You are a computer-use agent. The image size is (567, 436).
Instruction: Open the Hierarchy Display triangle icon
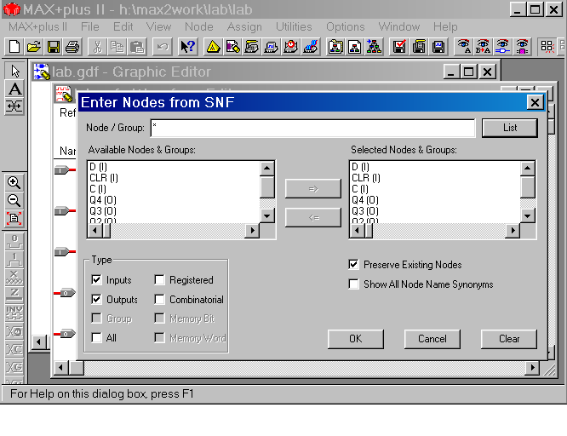point(213,47)
